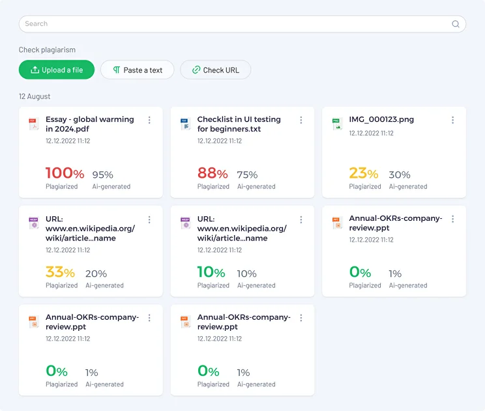
Task: Open the three-dot menu on the 33% plagiarized URL card
Action: tap(149, 220)
